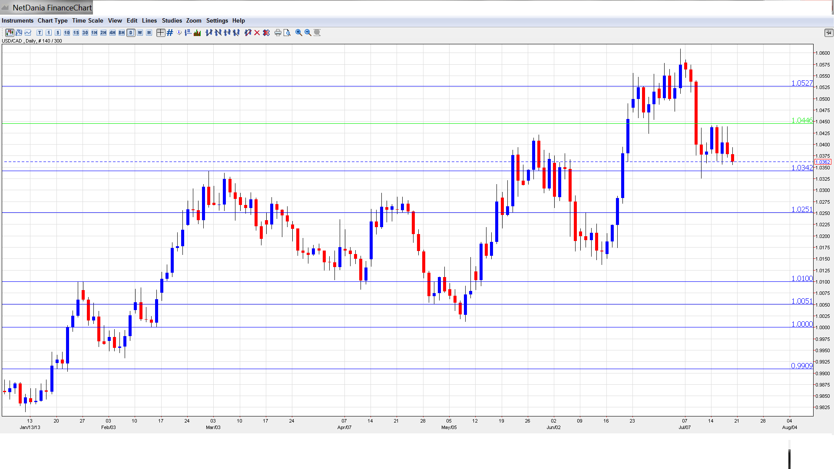Select the 1H time scale button
The height and width of the screenshot is (469, 834).
pos(94,33)
